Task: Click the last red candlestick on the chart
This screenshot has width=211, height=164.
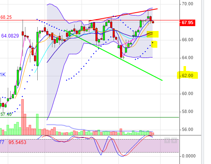Action: pyautogui.click(x=153, y=22)
